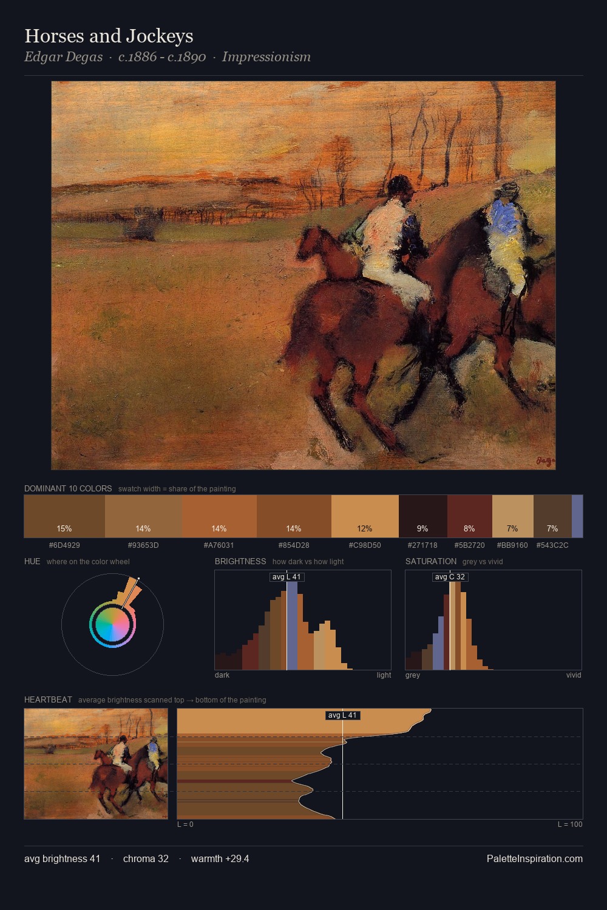Click the 'dark' brightness axis label
Screen dimensions: 607x910
click(x=222, y=675)
